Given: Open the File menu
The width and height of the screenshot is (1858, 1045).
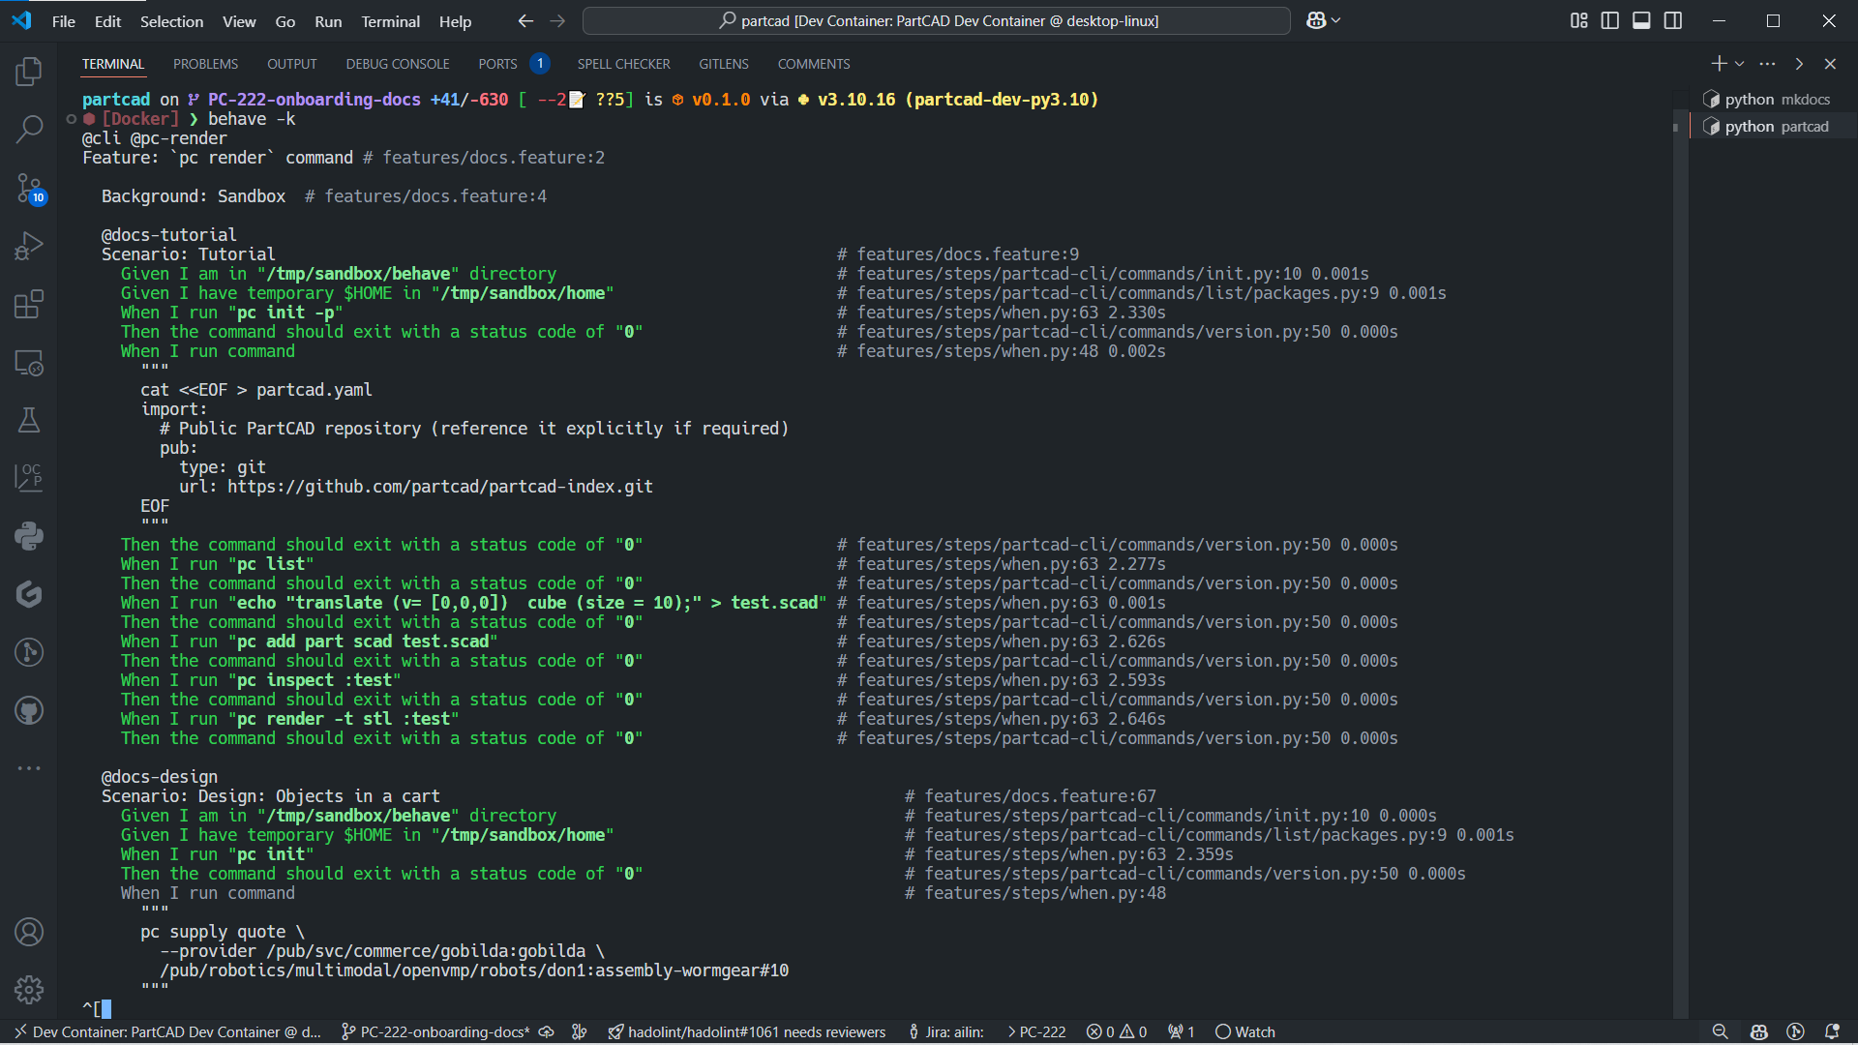Looking at the screenshot, I should click(63, 21).
